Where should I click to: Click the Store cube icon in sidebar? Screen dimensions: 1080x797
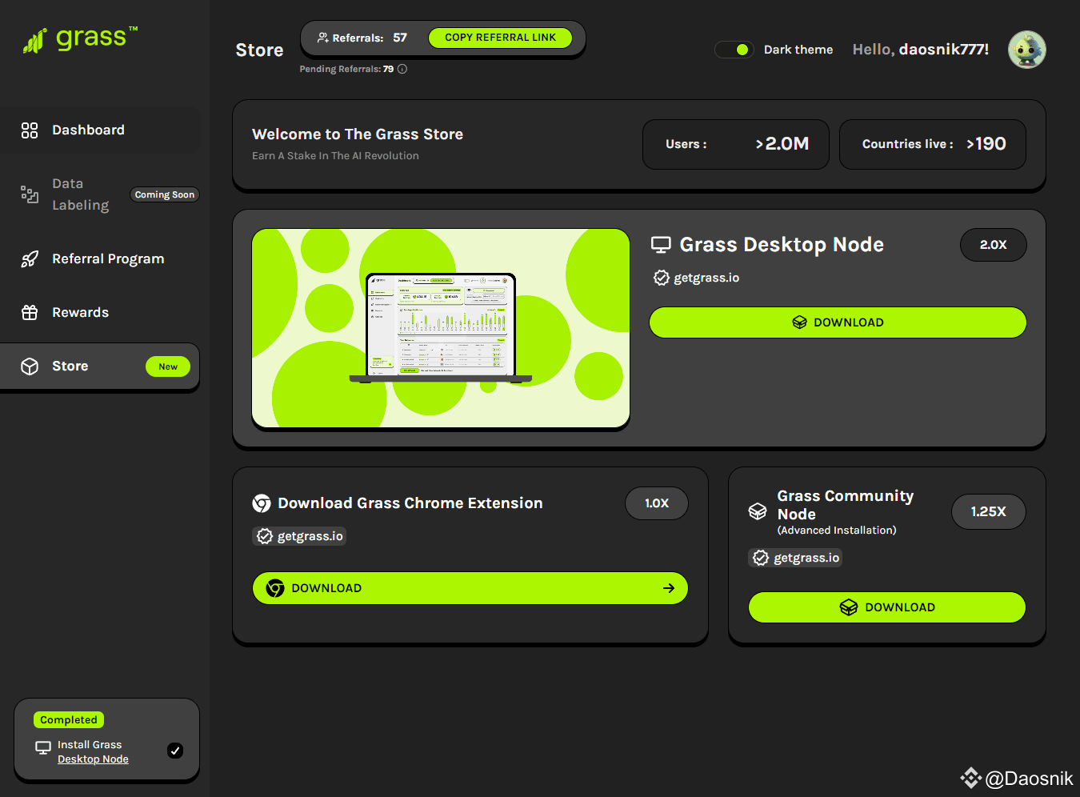point(30,366)
